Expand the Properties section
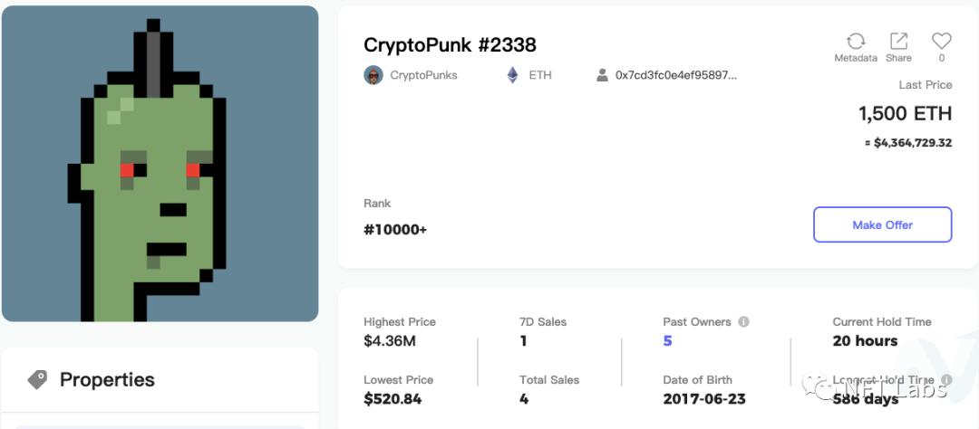This screenshot has height=429, width=979. (x=107, y=379)
